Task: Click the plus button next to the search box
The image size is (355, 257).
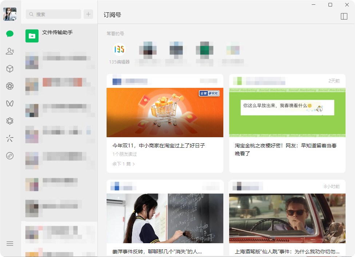Action: (88, 14)
